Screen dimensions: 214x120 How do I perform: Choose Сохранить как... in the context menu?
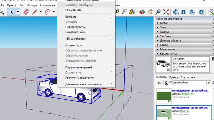[86, 32]
